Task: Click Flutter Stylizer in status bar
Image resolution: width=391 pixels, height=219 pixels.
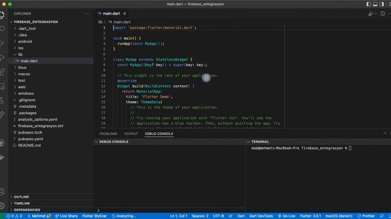Action: [x=94, y=216]
